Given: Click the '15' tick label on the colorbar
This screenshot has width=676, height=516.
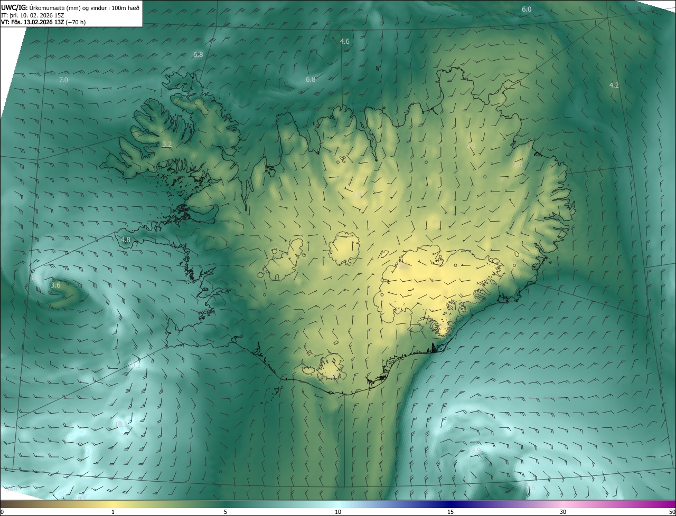Looking at the screenshot, I should [x=450, y=512].
